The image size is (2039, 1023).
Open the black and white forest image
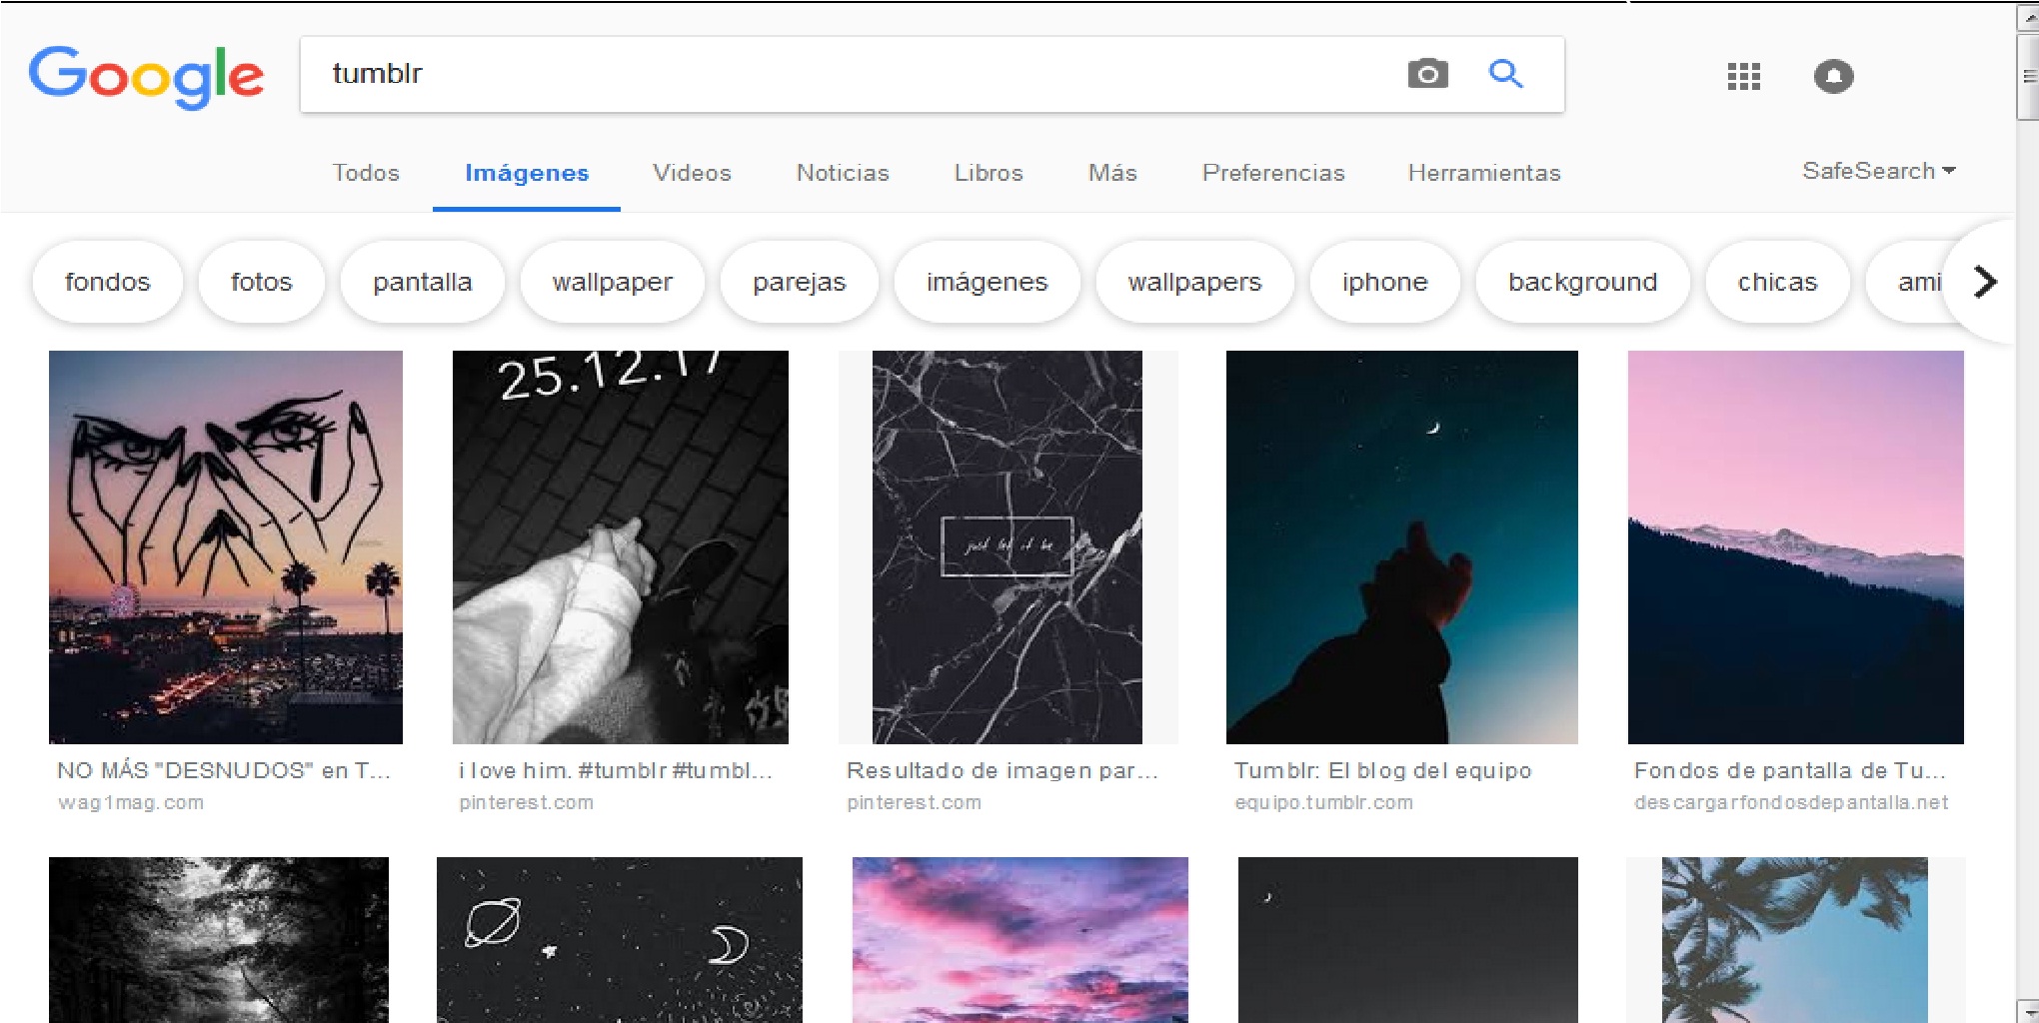point(219,939)
